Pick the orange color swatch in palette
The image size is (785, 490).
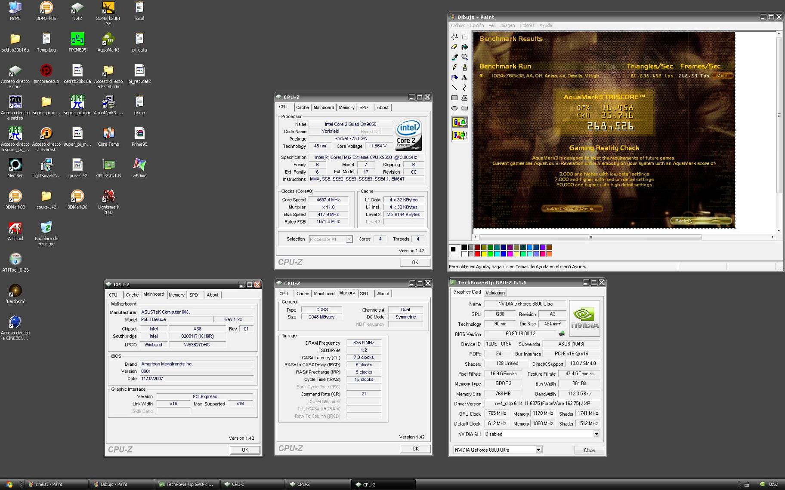(x=549, y=254)
